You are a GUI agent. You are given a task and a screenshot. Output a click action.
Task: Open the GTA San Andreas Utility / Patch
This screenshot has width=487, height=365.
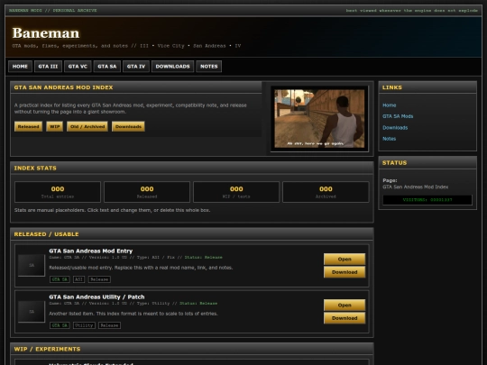(x=345, y=306)
